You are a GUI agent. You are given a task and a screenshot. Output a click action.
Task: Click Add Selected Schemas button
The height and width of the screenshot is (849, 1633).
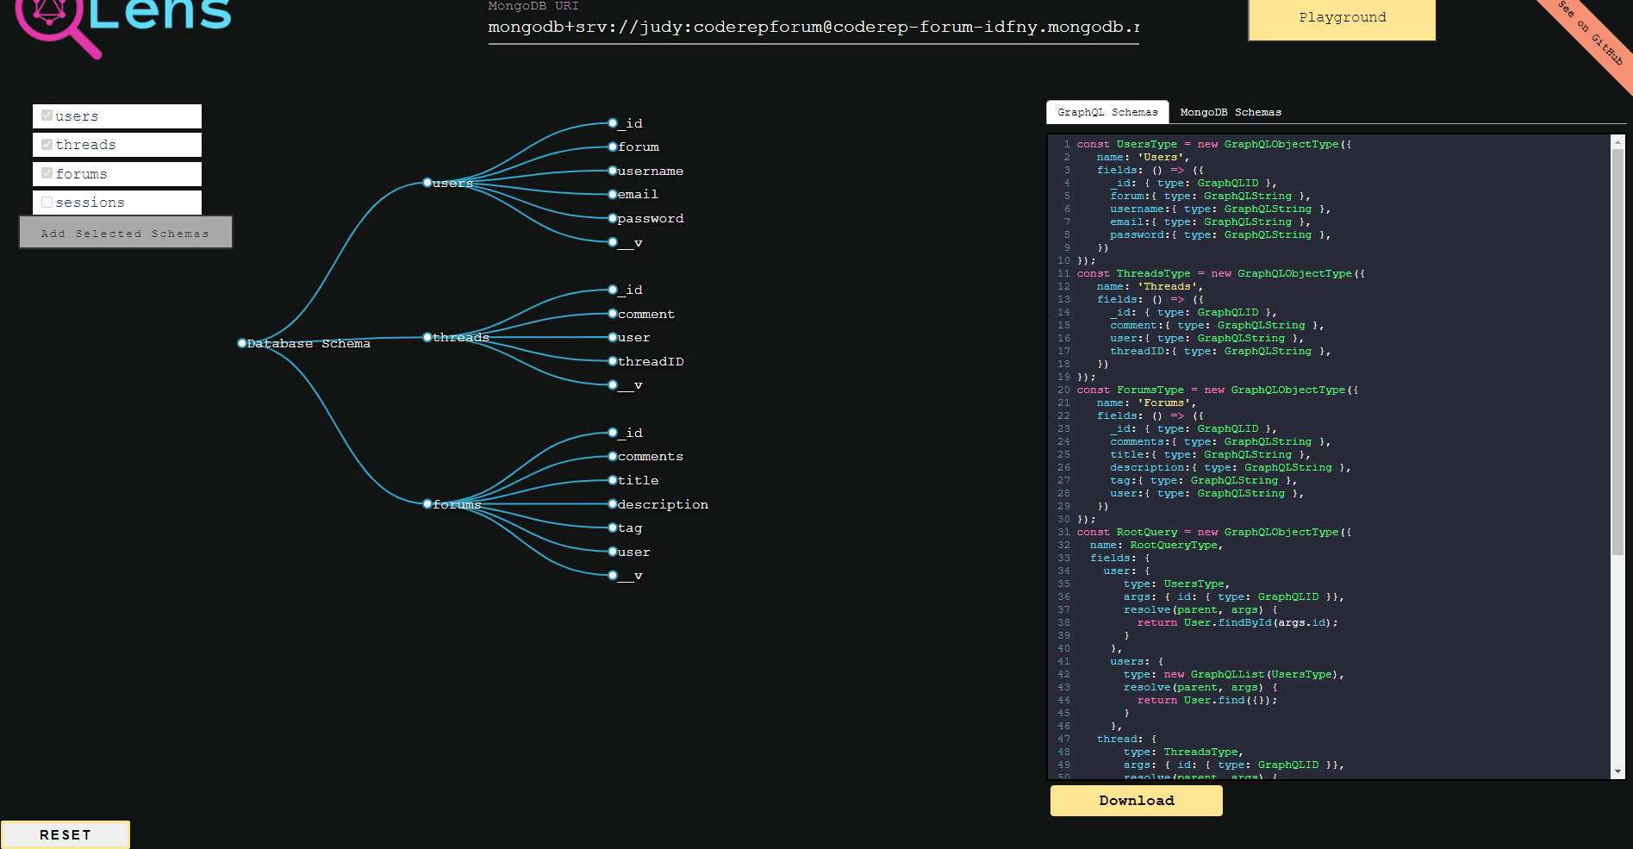(126, 233)
